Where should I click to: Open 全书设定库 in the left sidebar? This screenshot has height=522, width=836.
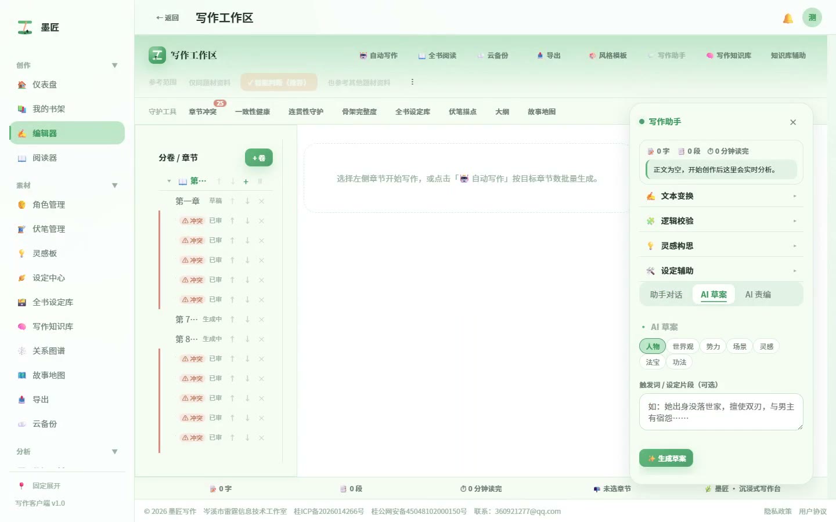(67, 302)
